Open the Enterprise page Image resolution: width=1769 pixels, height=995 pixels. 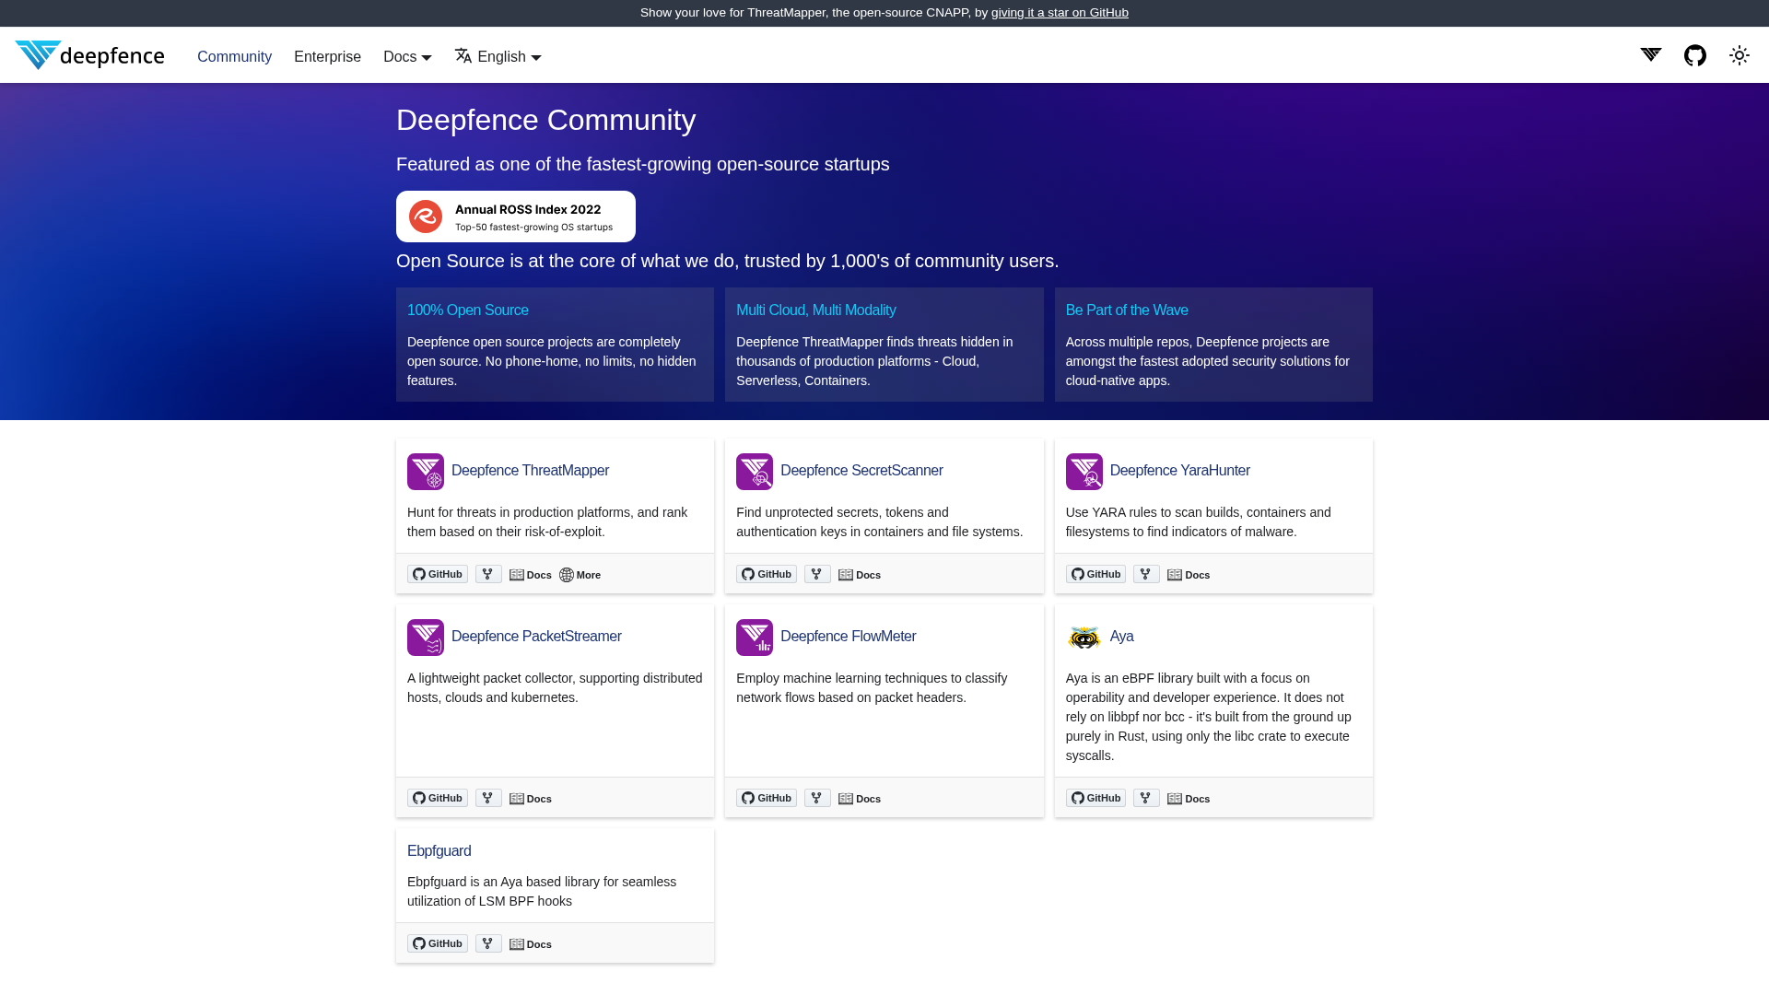(327, 56)
